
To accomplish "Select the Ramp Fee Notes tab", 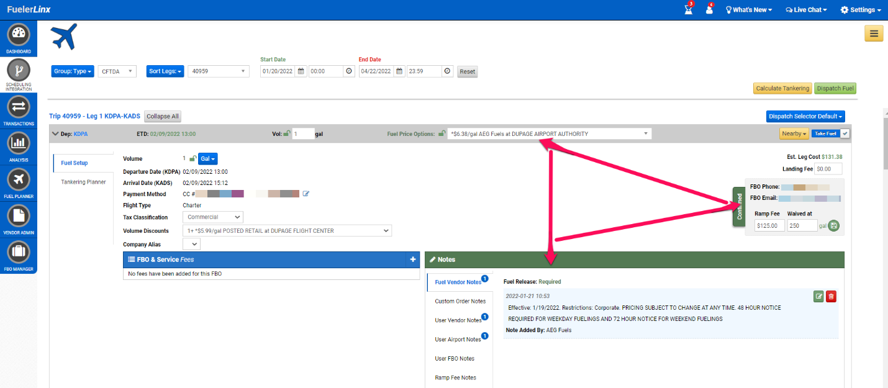I will (x=455, y=377).
